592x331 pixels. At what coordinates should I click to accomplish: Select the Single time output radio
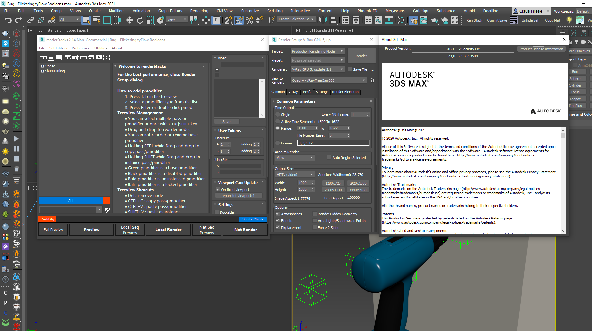[x=278, y=114]
